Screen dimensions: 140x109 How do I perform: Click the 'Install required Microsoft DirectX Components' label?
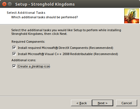point(65,48)
